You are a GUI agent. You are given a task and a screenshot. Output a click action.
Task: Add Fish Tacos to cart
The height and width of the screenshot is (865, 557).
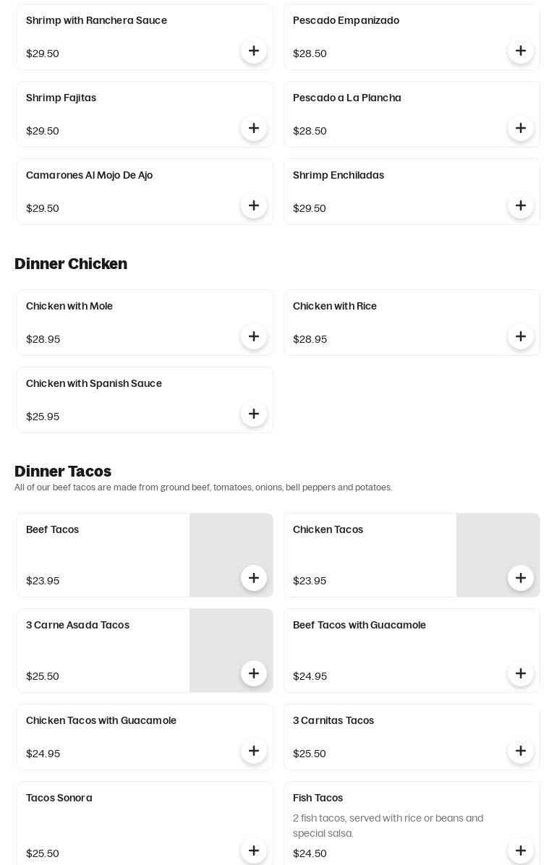521,851
